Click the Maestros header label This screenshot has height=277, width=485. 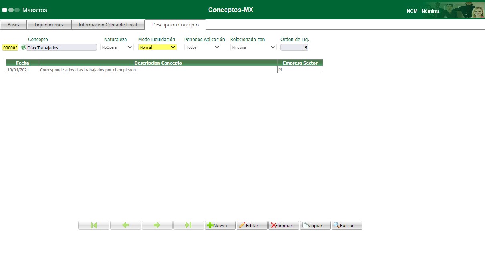[35, 10]
